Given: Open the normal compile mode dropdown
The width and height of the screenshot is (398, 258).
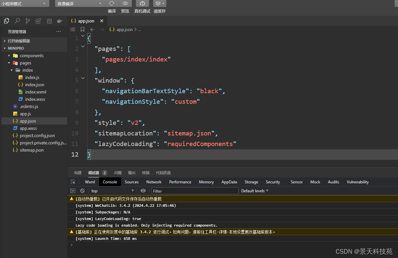Looking at the screenshot, I should 80,4.
